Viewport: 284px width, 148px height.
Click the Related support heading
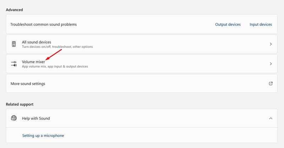(20, 104)
